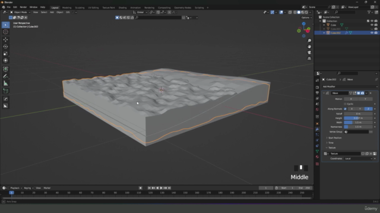Jump to the timeline start frame

(x=149, y=188)
